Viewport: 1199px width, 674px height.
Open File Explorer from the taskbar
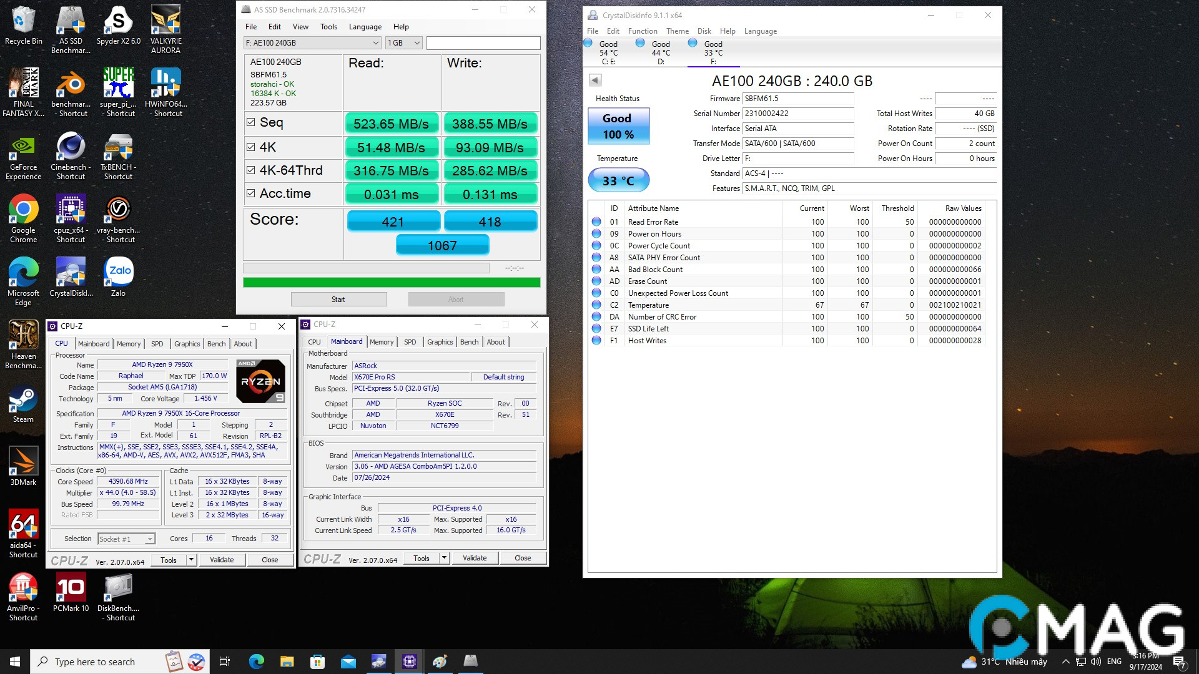point(287,662)
